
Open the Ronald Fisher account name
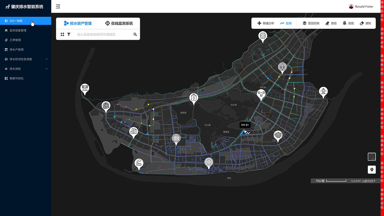[364, 7]
